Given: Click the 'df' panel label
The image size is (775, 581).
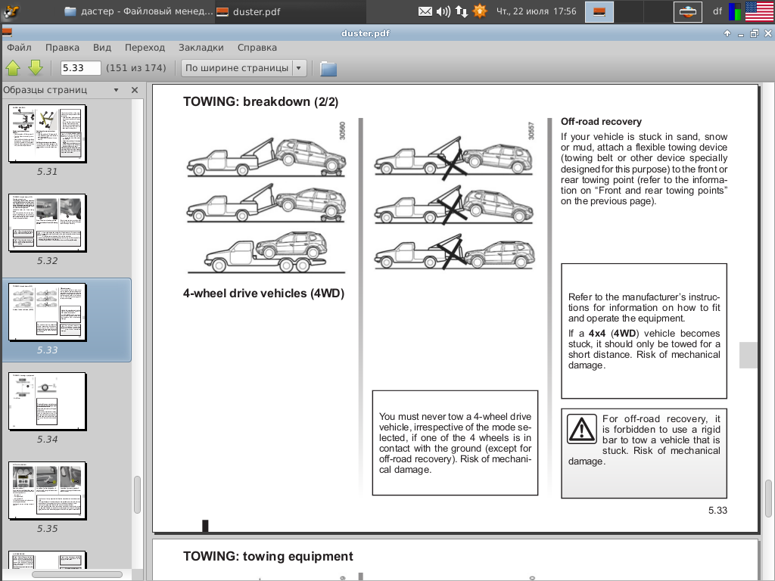Looking at the screenshot, I should 717,11.
